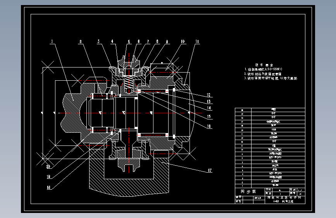Click part callout number 19
This screenshot has height=218, width=336.
48,176
